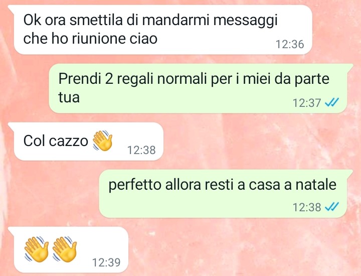Tap the 12:38 timestamp in "Col cazzo" bubble
Viewport: 361px width, 276px height.
point(141,150)
